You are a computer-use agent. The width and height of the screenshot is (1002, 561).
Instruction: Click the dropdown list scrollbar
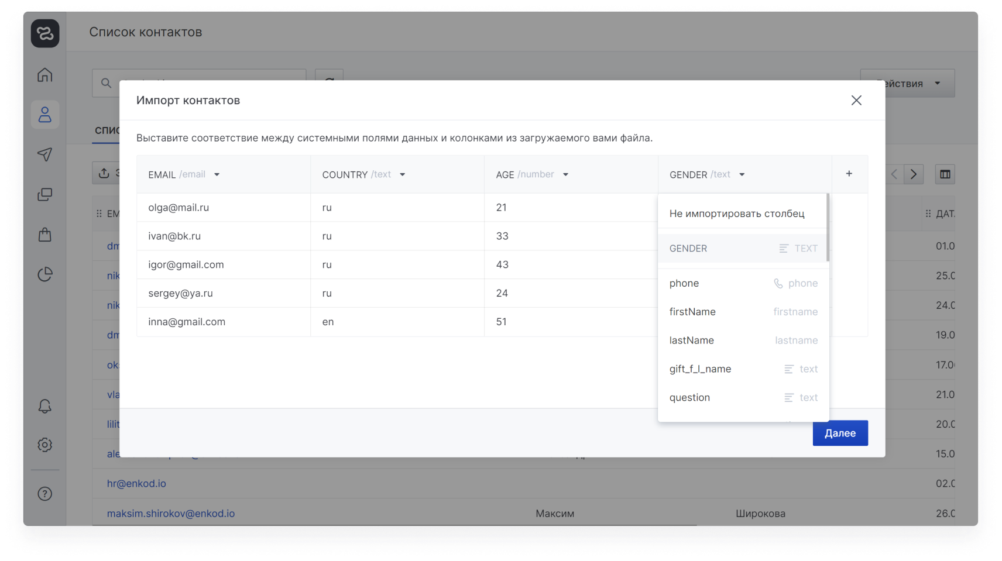click(828, 228)
